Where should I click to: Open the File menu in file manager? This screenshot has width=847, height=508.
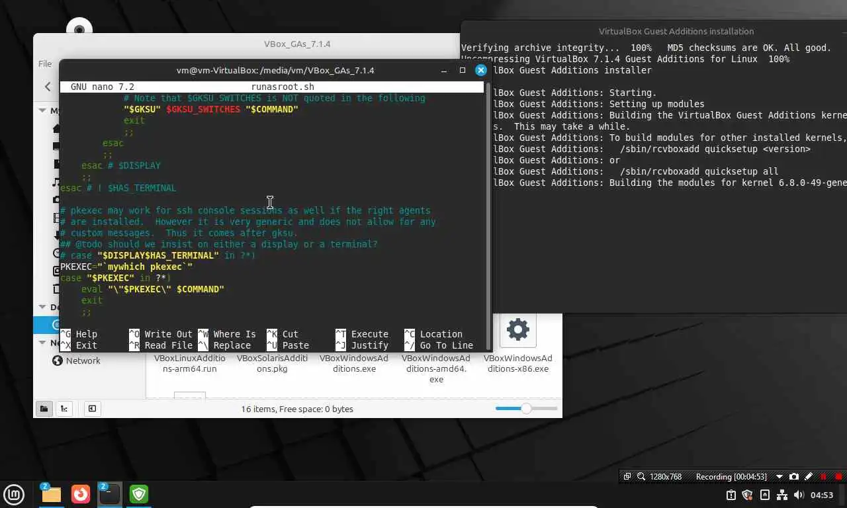click(x=44, y=63)
